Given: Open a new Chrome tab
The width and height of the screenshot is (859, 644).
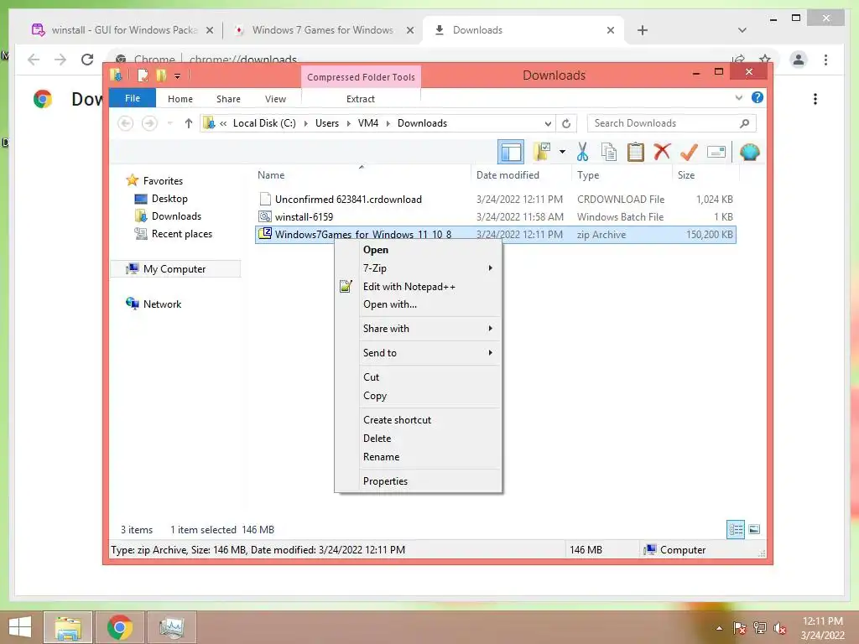Looking at the screenshot, I should [x=643, y=30].
